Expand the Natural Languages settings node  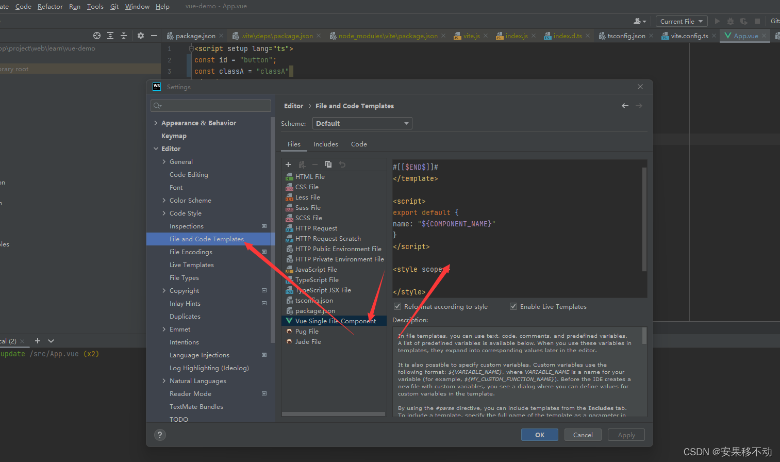pyautogui.click(x=164, y=381)
